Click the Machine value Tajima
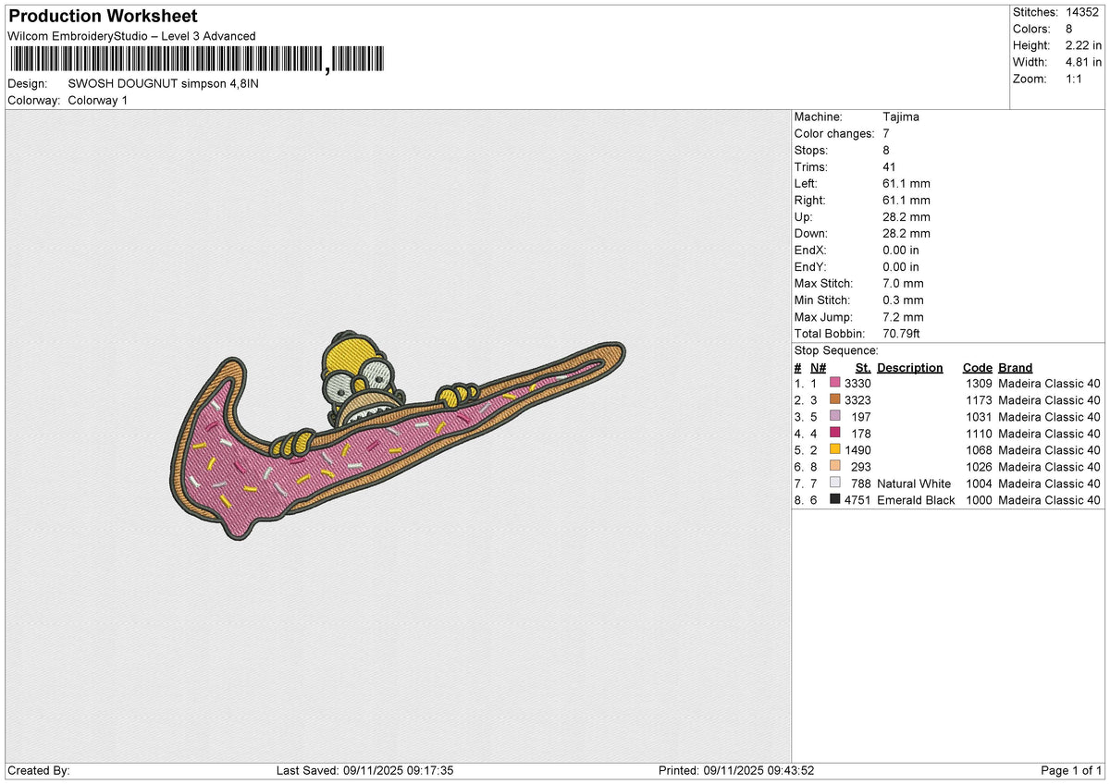 901,117
